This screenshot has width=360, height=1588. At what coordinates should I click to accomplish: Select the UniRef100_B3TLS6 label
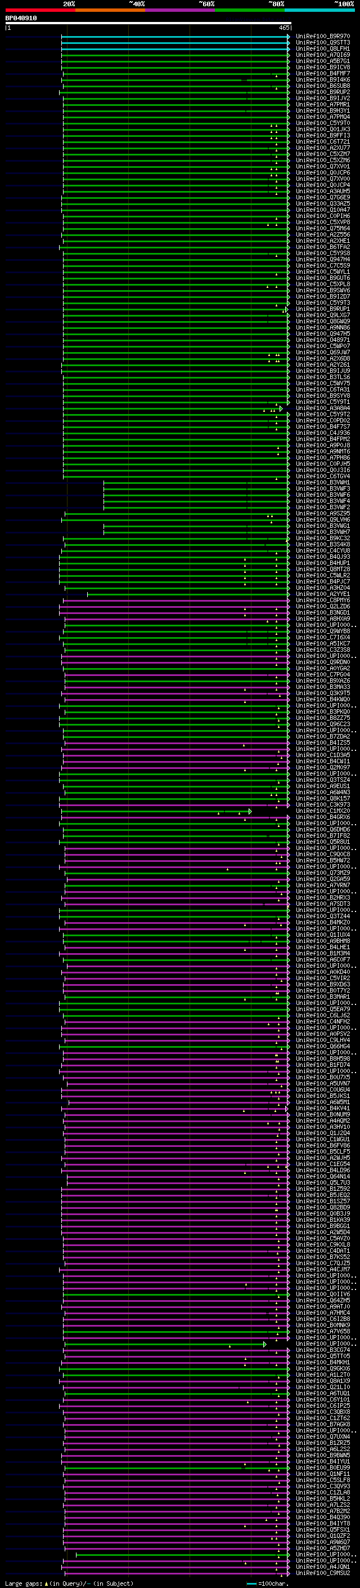[323, 377]
